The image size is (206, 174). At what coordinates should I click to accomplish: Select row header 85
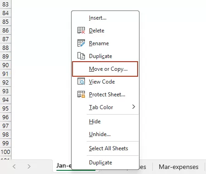pyautogui.click(x=6, y=21)
